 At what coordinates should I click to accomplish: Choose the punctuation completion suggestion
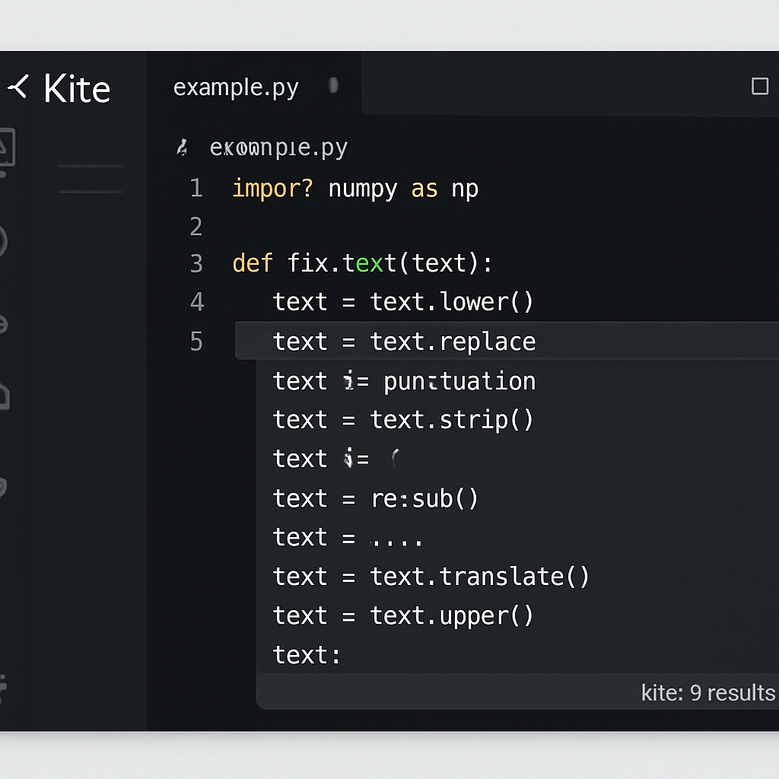(x=517, y=381)
